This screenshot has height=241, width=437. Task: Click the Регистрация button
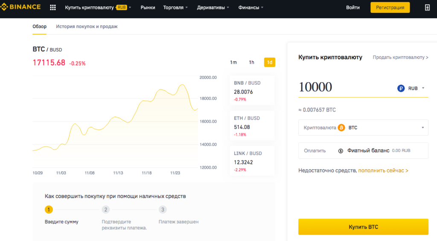click(x=390, y=8)
